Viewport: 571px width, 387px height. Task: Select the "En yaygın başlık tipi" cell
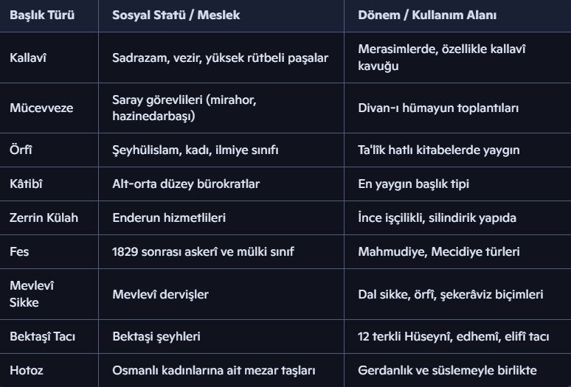coord(413,184)
